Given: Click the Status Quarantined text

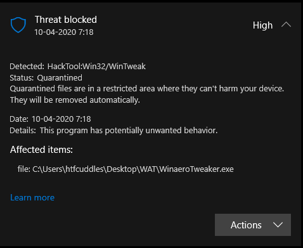Looking at the screenshot, I should point(46,78).
